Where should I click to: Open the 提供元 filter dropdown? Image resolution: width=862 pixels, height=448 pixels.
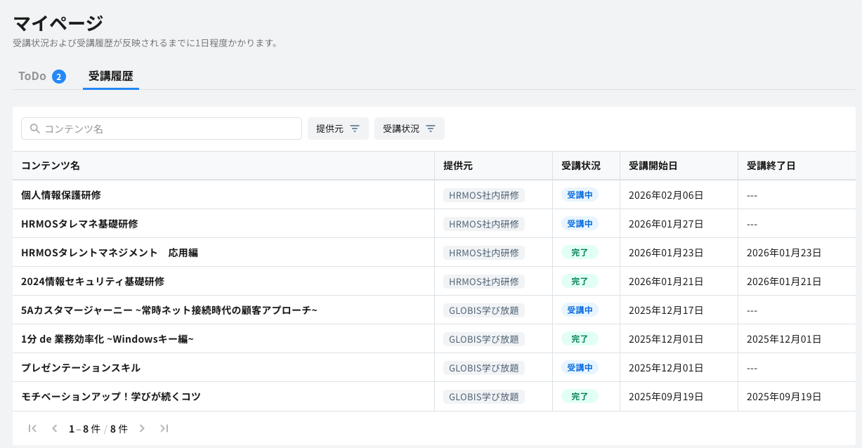pos(338,129)
